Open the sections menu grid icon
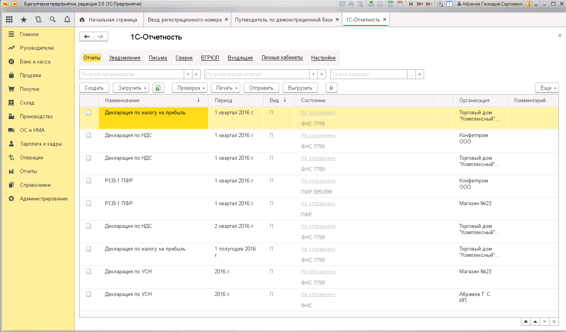The width and height of the screenshot is (566, 332). 9,20
